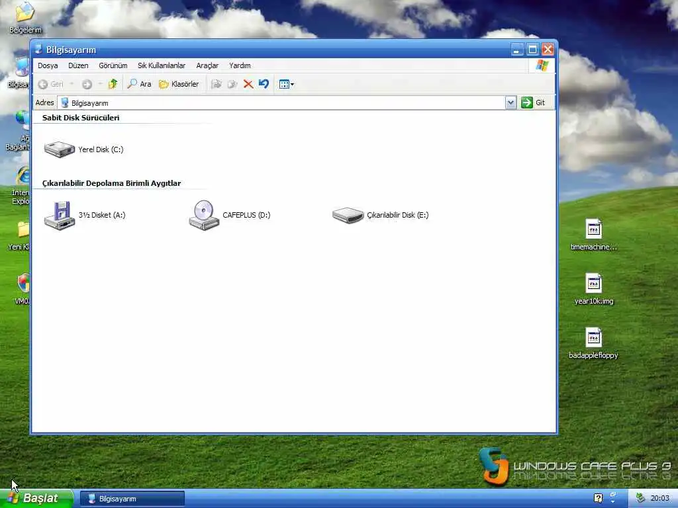Viewport: 678px width, 508px height.
Task: Maximize the Bilgisayarım window
Action: click(533, 50)
